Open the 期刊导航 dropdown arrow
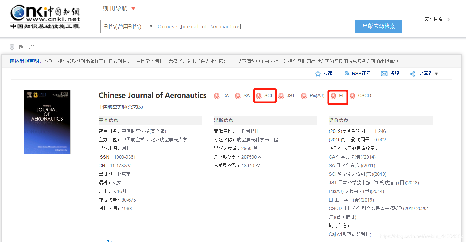Viewport: 466px width, 242px height. click(133, 9)
